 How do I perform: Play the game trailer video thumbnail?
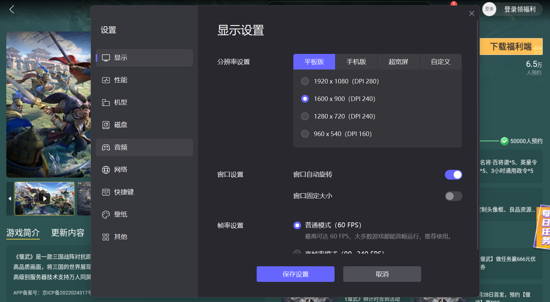(44, 198)
